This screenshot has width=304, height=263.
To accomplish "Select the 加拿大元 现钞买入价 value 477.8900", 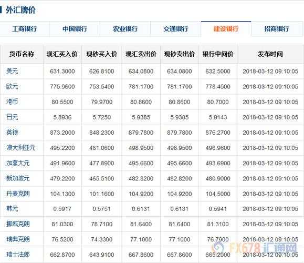I will [101, 163].
